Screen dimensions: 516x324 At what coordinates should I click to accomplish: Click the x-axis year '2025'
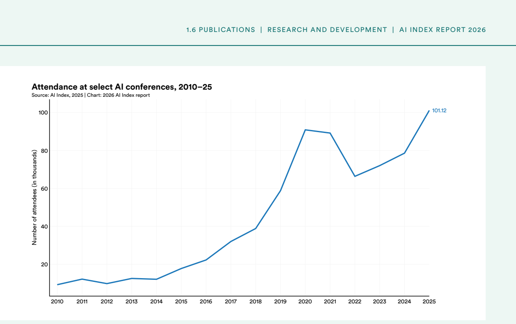click(x=429, y=302)
